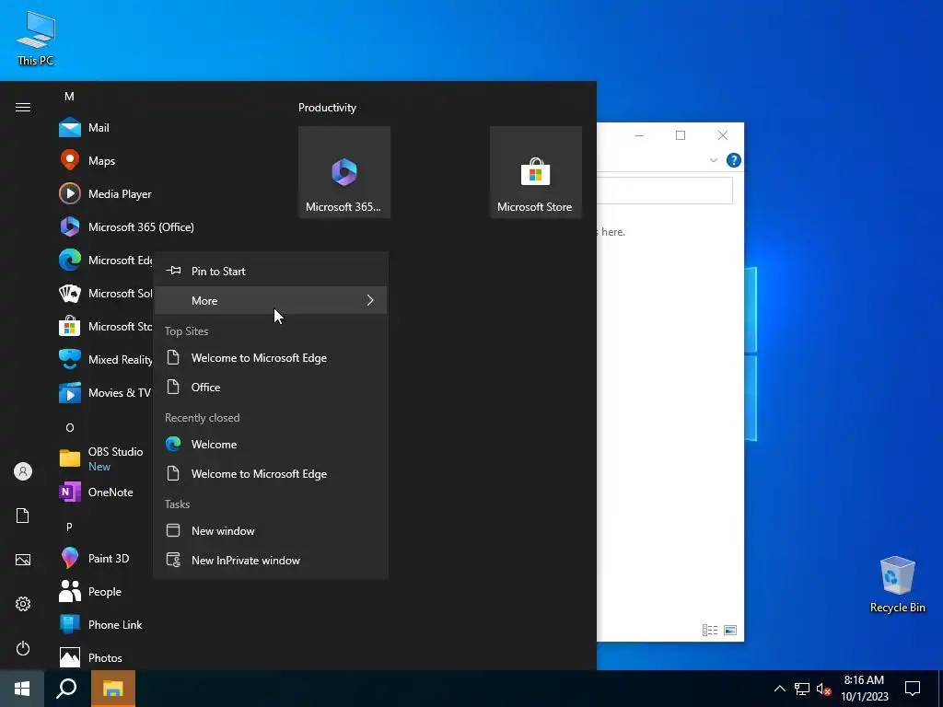This screenshot has height=707, width=943.
Task: Click the letter O section header
Action: click(70, 428)
